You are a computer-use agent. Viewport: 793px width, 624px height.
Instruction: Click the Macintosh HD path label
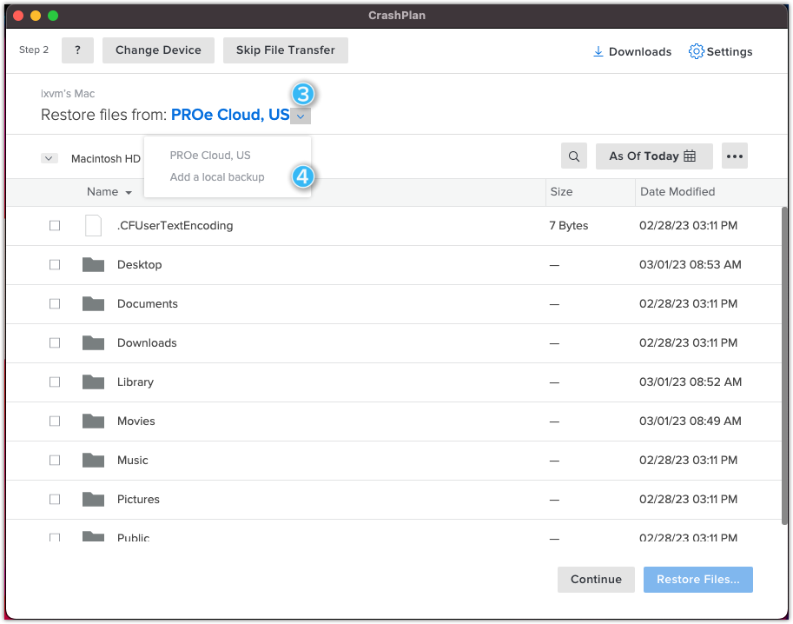point(106,159)
